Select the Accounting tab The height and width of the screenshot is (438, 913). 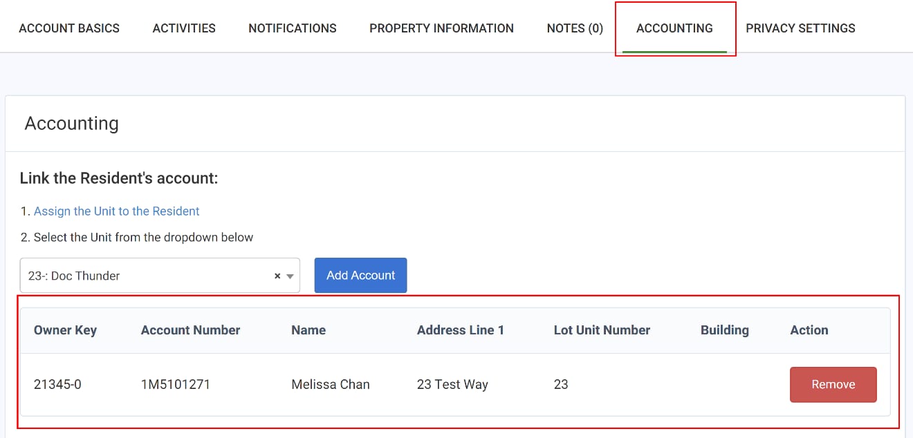click(x=674, y=28)
